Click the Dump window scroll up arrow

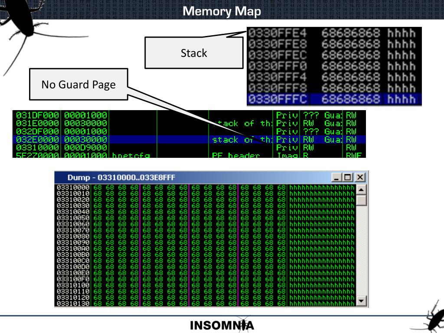pyautogui.click(x=361, y=189)
